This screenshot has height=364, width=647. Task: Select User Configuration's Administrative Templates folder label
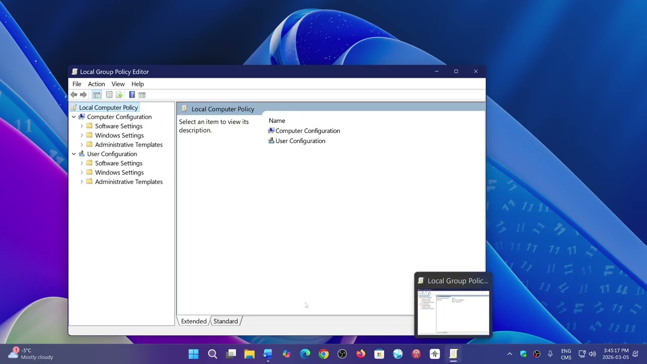tap(129, 181)
